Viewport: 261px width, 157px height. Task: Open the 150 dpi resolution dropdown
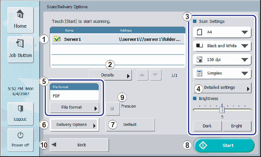pos(222,60)
